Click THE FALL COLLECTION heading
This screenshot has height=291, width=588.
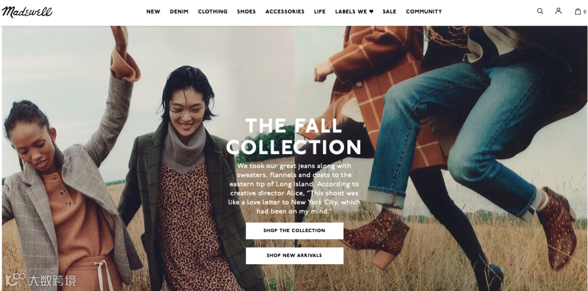click(293, 137)
